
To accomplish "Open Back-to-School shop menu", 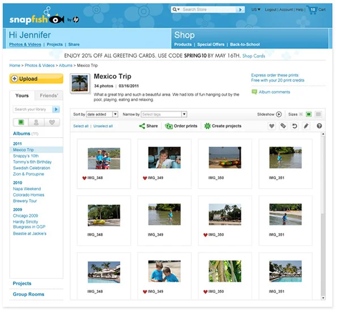I will pyautogui.click(x=245, y=44).
